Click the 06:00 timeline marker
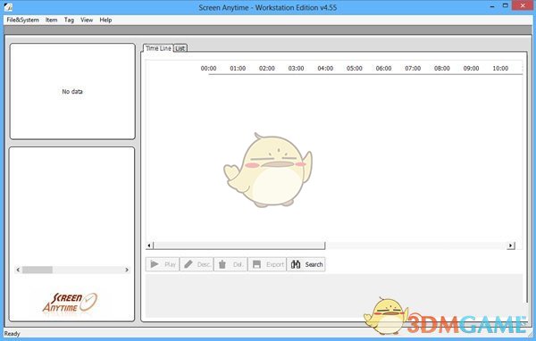Viewport: 536px width, 341px height. tap(383, 69)
